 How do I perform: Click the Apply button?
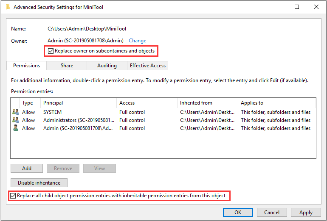click(306, 212)
